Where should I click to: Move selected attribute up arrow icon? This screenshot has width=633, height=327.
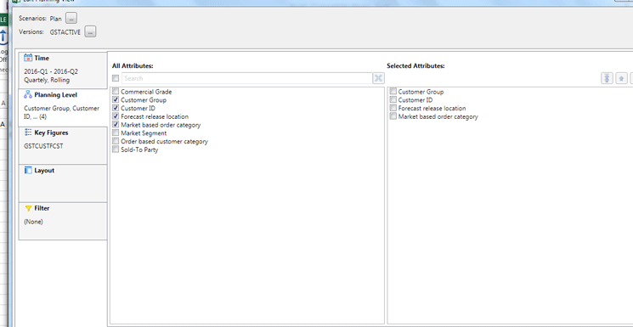[x=622, y=78]
